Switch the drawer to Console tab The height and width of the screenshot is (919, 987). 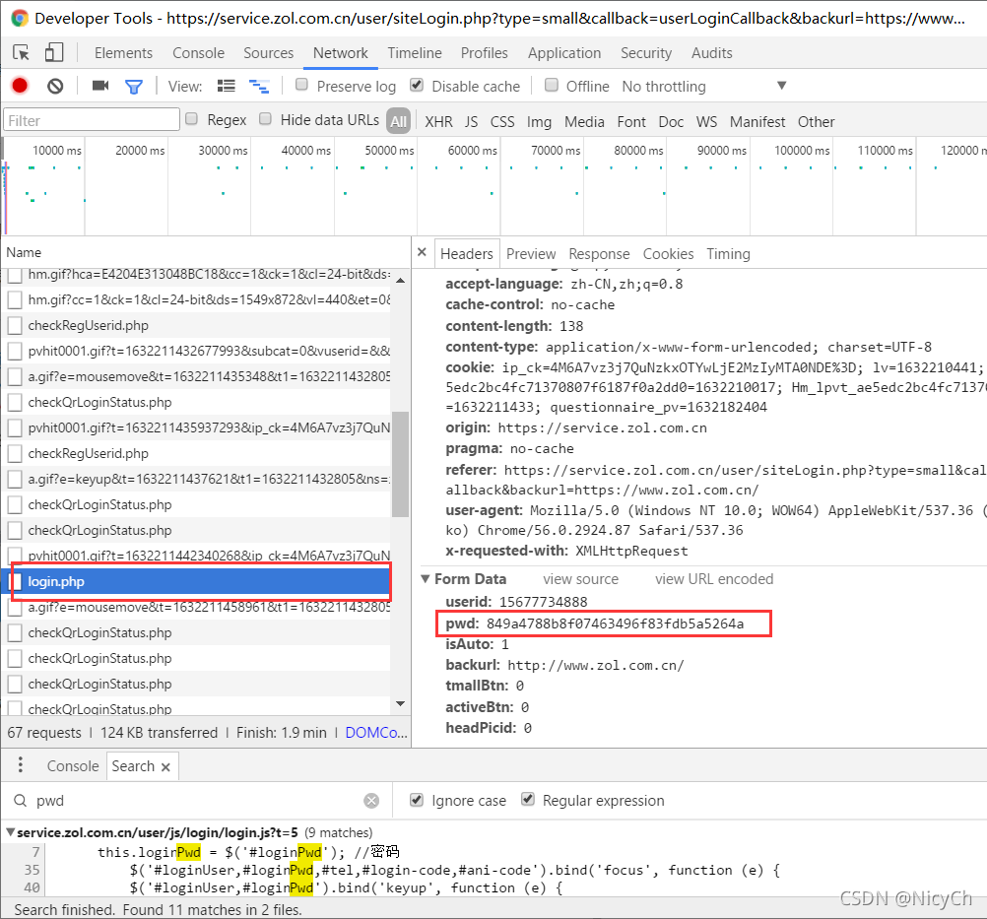pos(73,766)
